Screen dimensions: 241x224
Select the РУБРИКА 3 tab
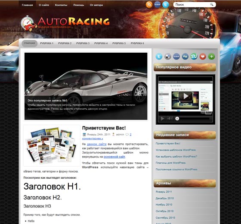pyautogui.click(x=83, y=43)
